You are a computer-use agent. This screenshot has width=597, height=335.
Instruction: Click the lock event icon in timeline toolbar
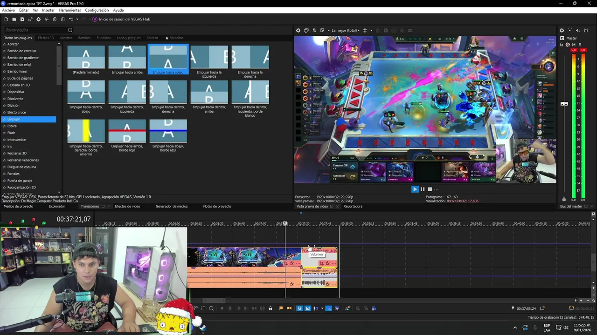[x=271, y=308]
